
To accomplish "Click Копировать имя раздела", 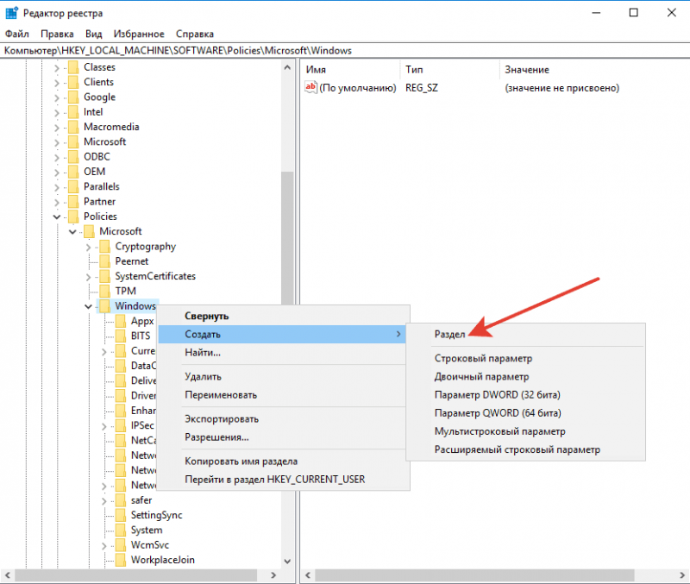I will pyautogui.click(x=283, y=462).
